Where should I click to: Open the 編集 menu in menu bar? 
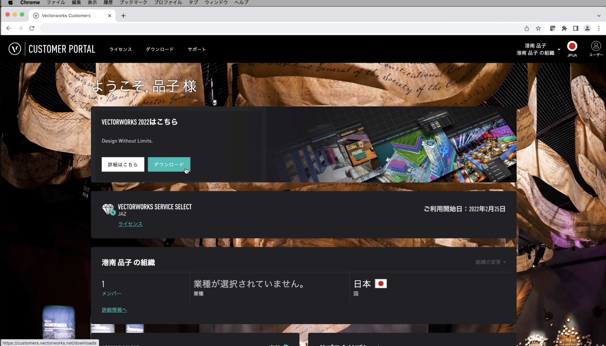tap(76, 3)
